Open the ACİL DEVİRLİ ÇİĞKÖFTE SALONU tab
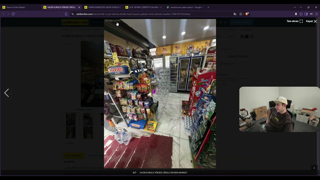This screenshot has height=180, width=320. 143,7
